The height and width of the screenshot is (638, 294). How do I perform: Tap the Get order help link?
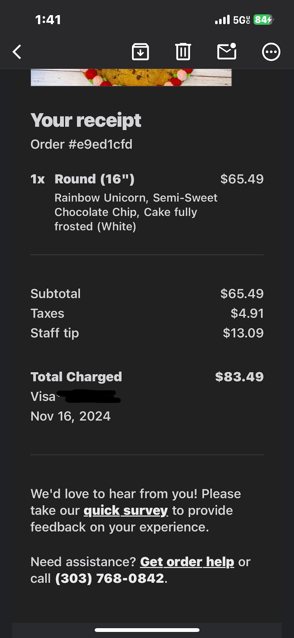pos(187,562)
